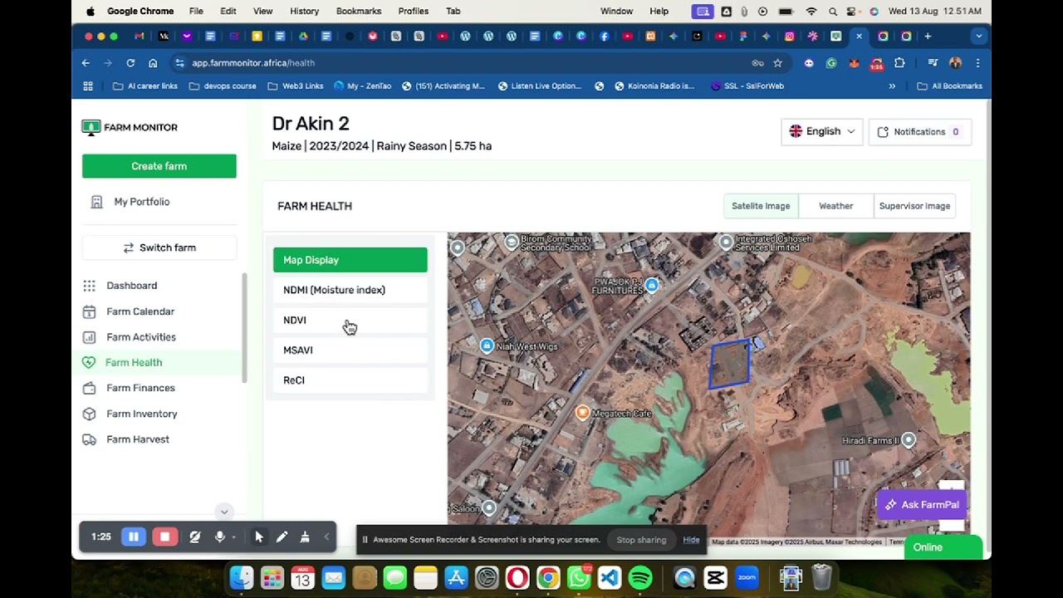The width and height of the screenshot is (1063, 598).
Task: Open the English language dropdown
Action: click(821, 131)
